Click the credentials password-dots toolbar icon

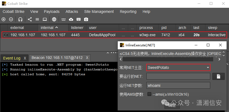coord(63,19)
